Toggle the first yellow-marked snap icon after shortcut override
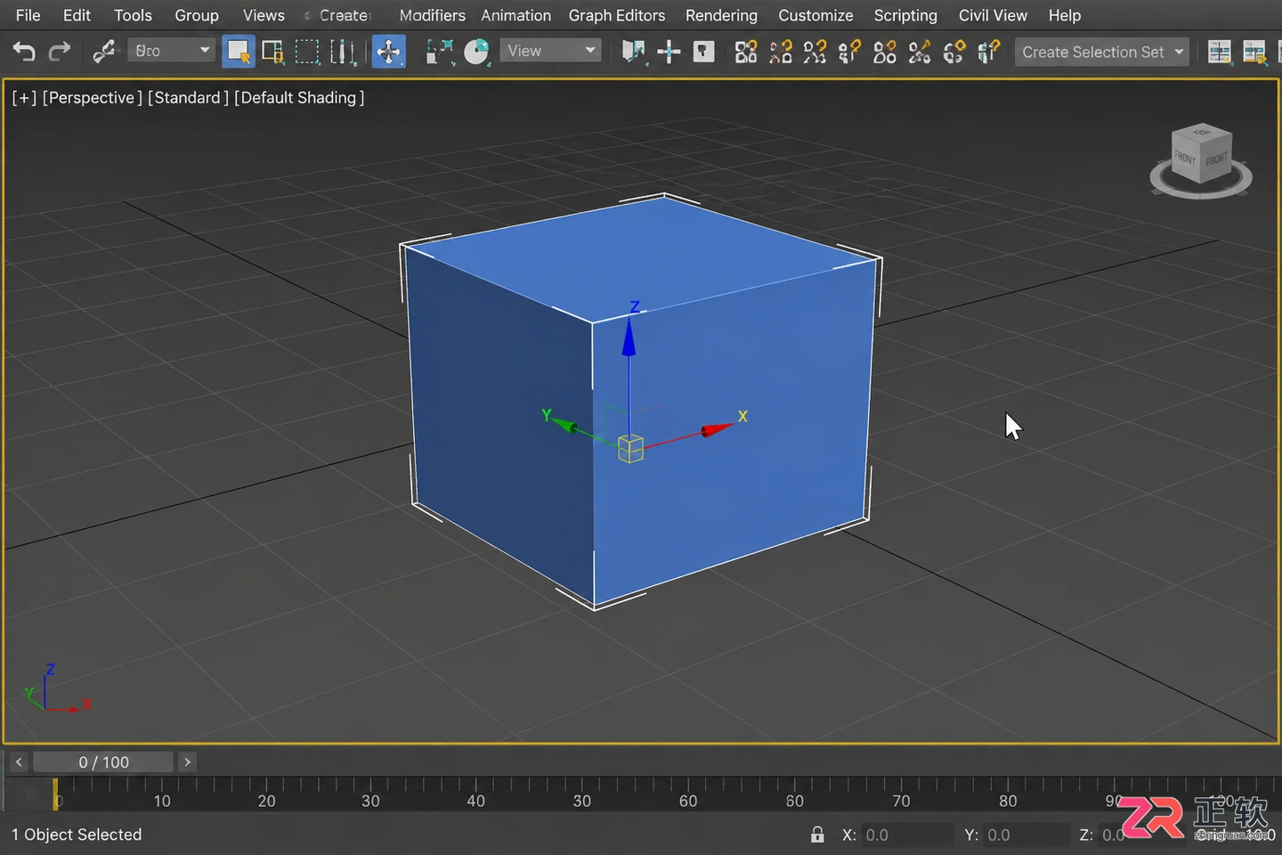Viewport: 1282px width, 855px height. [746, 52]
